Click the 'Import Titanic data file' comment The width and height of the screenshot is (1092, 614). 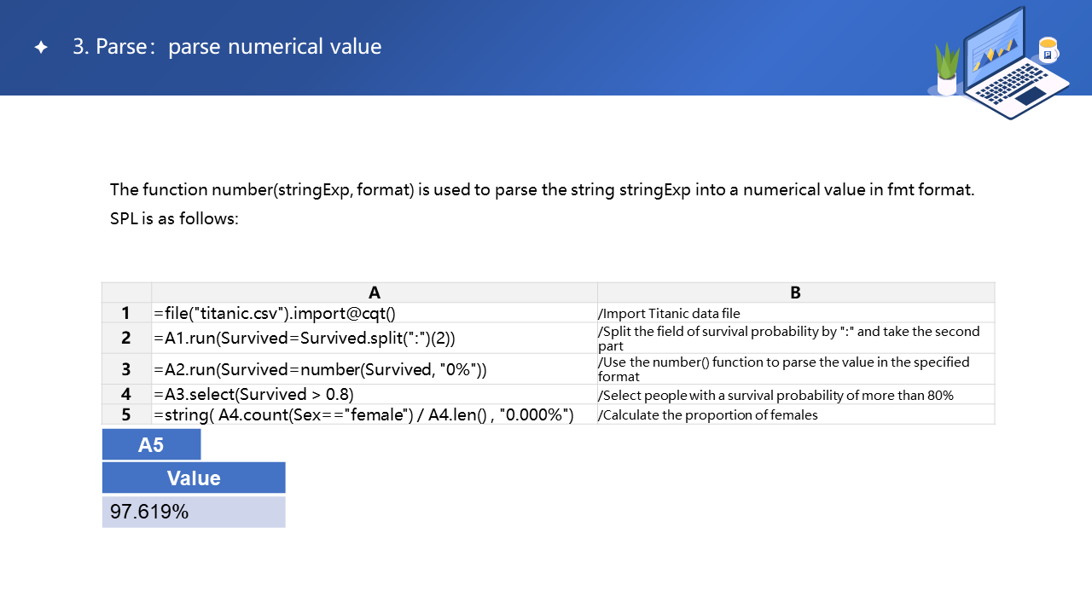[669, 314]
